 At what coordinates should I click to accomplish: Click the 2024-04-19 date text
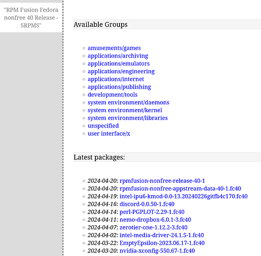pyautogui.click(x=102, y=197)
